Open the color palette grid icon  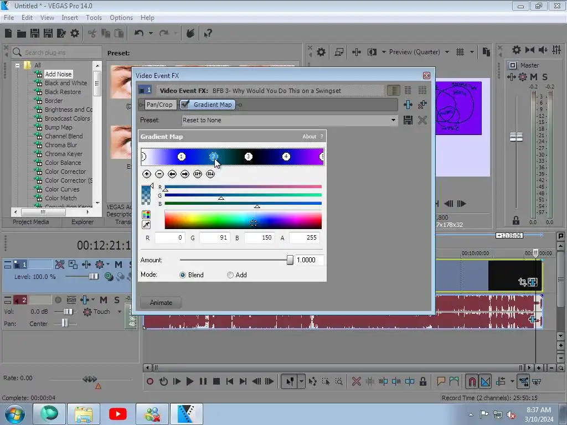tap(146, 215)
